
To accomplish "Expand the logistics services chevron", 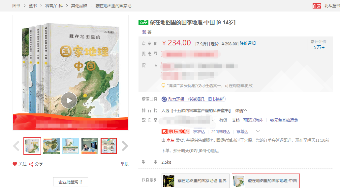I will pyautogui.click(x=258, y=131).
